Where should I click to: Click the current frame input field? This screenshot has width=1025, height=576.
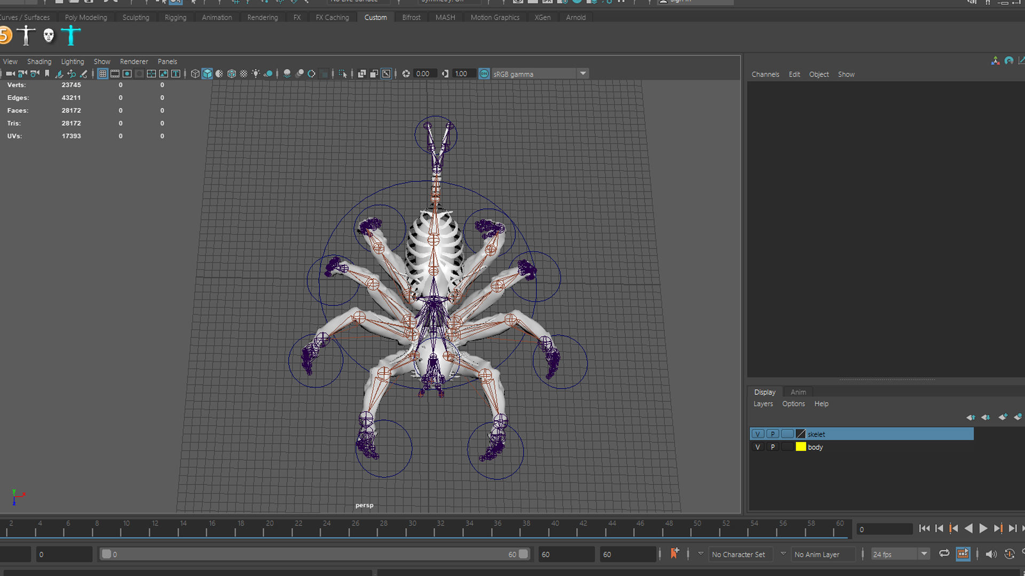click(x=884, y=529)
